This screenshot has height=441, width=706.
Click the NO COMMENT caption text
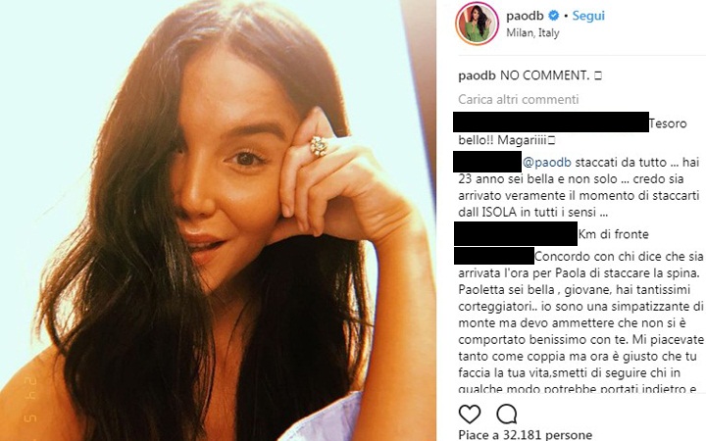(x=545, y=75)
